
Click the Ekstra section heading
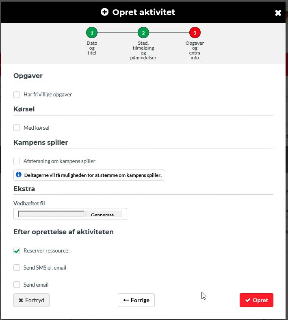pyautogui.click(x=24, y=189)
